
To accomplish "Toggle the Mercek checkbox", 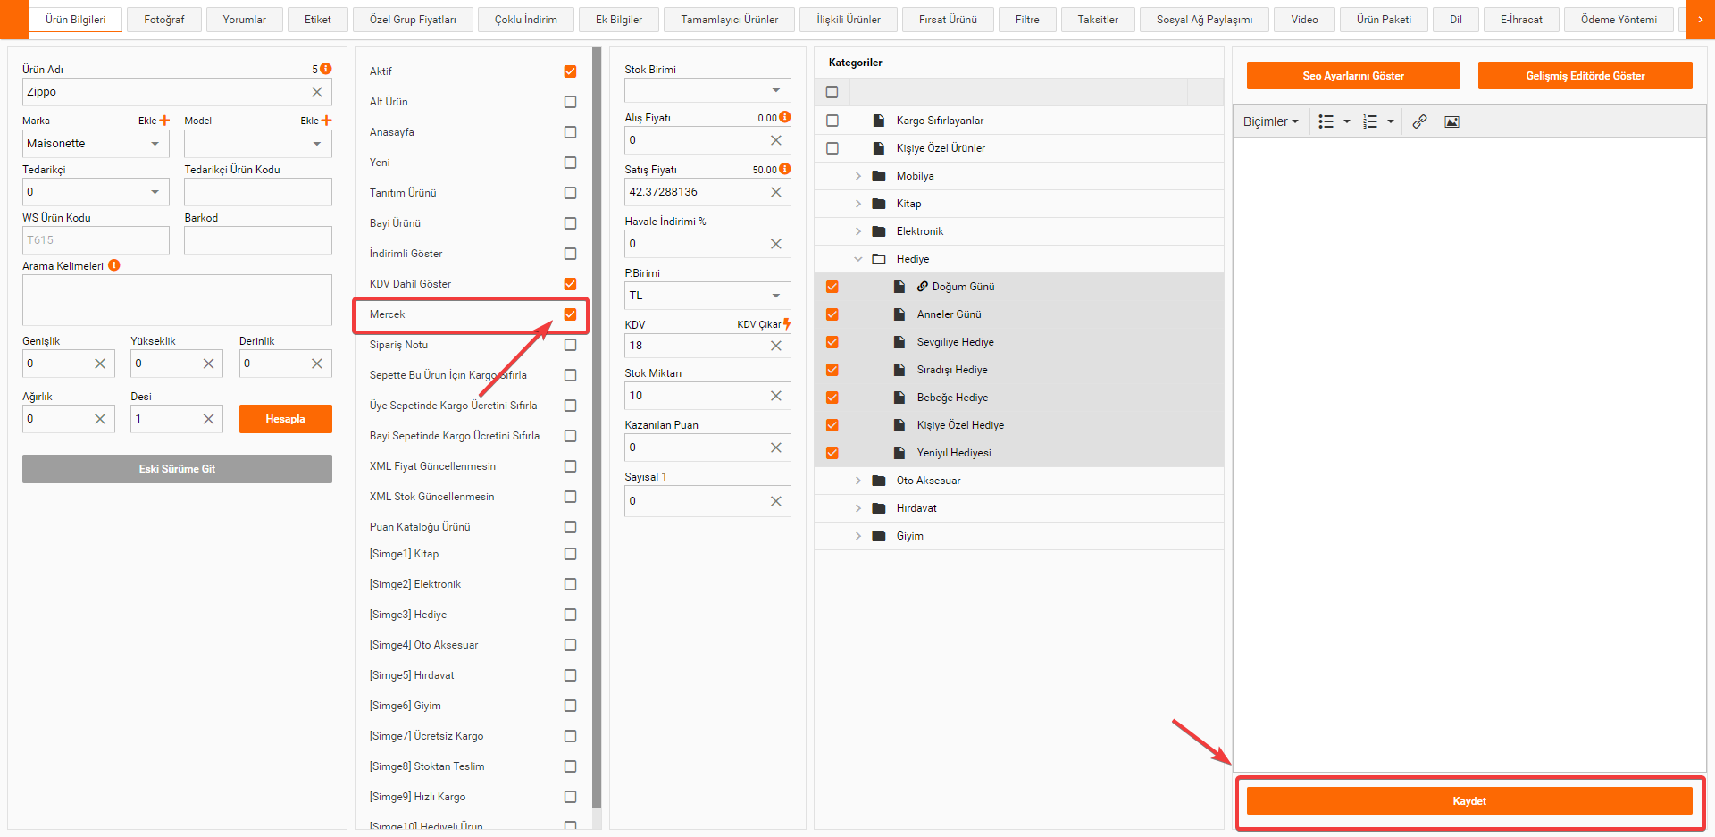I will [570, 314].
